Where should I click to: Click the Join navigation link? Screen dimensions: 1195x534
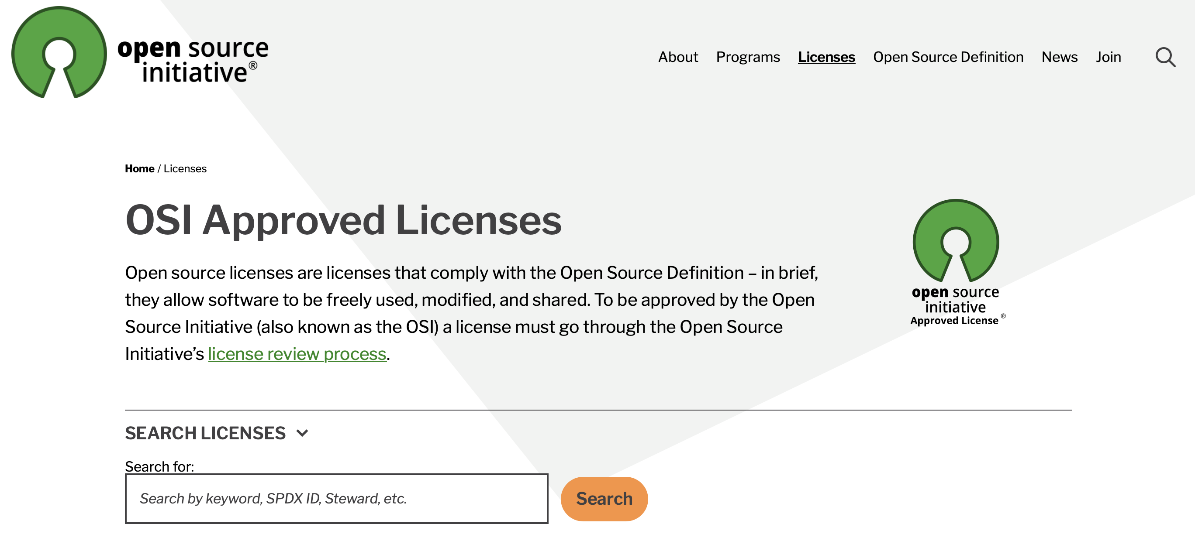click(x=1108, y=57)
